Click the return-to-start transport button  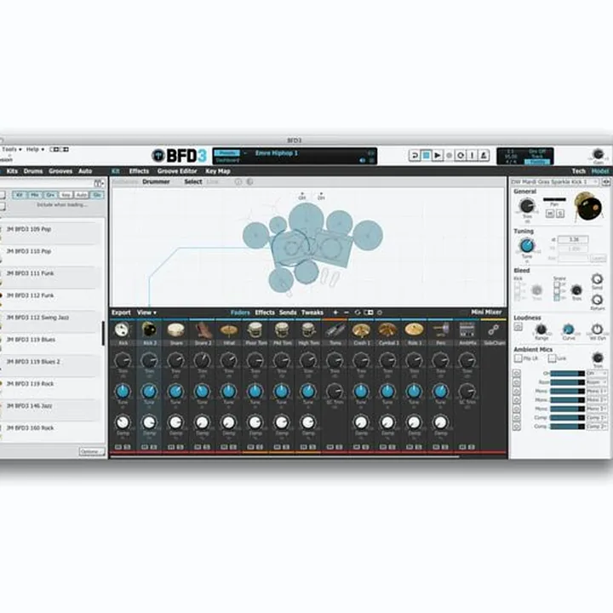[415, 156]
